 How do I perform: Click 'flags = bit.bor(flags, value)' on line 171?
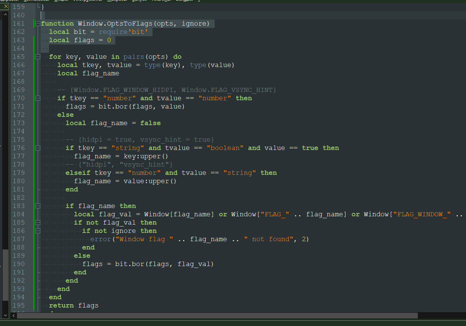tap(125, 106)
